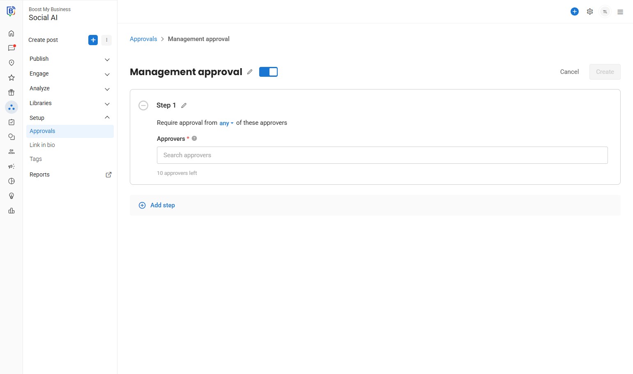Open the inbox messages icon with red dot

pos(12,48)
